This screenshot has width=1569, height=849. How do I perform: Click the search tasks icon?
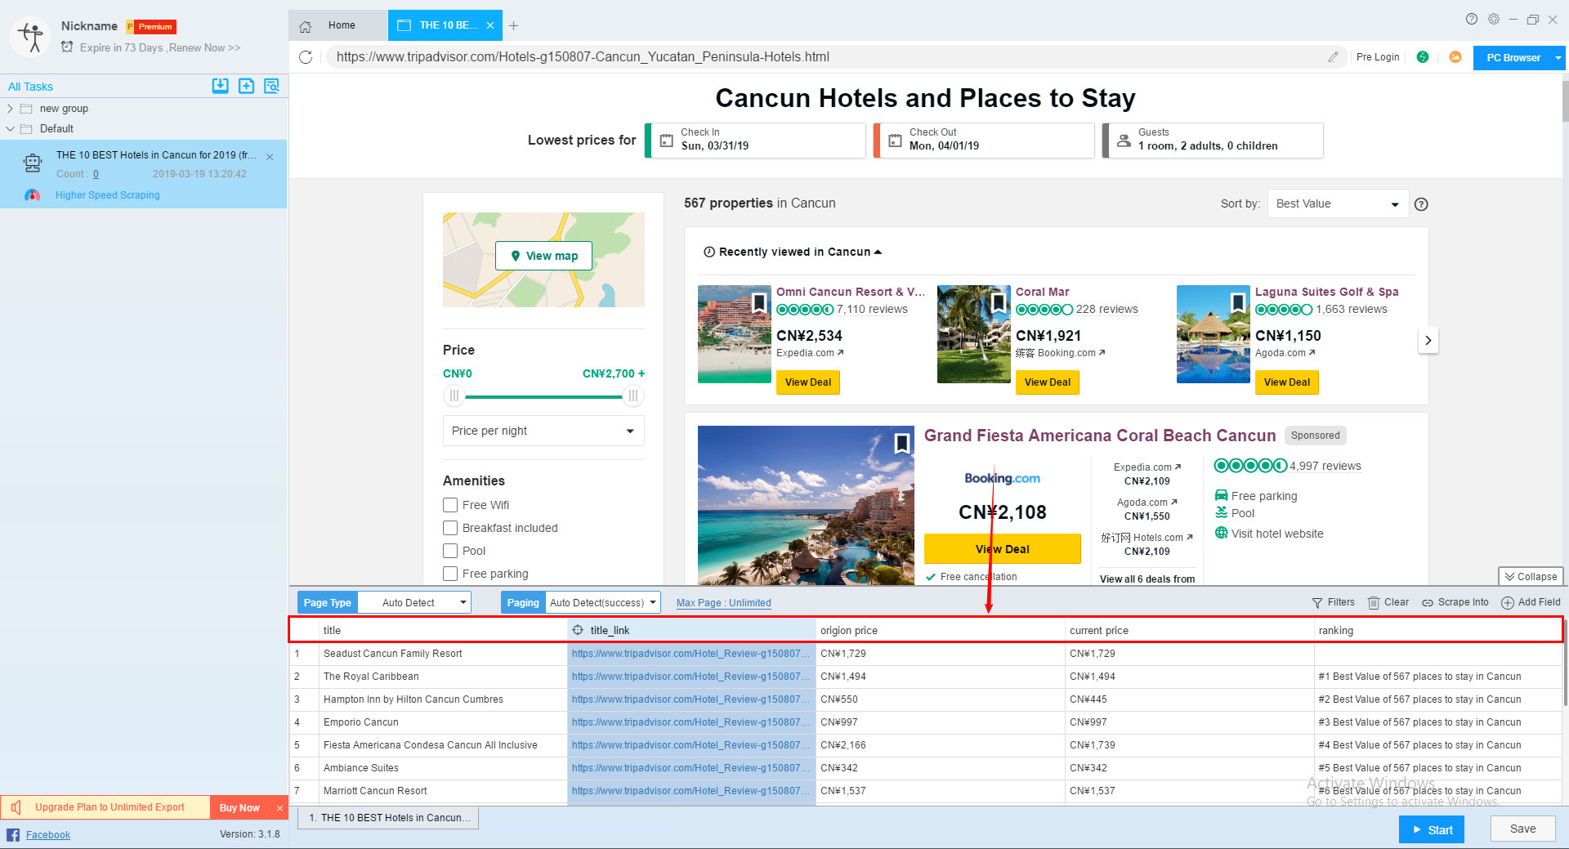coord(271,86)
